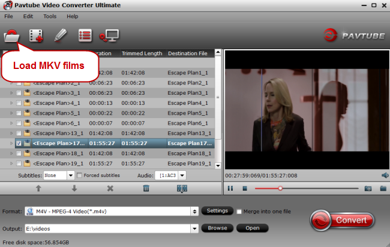
Task: Click the video preview frame
Action: coord(307,110)
